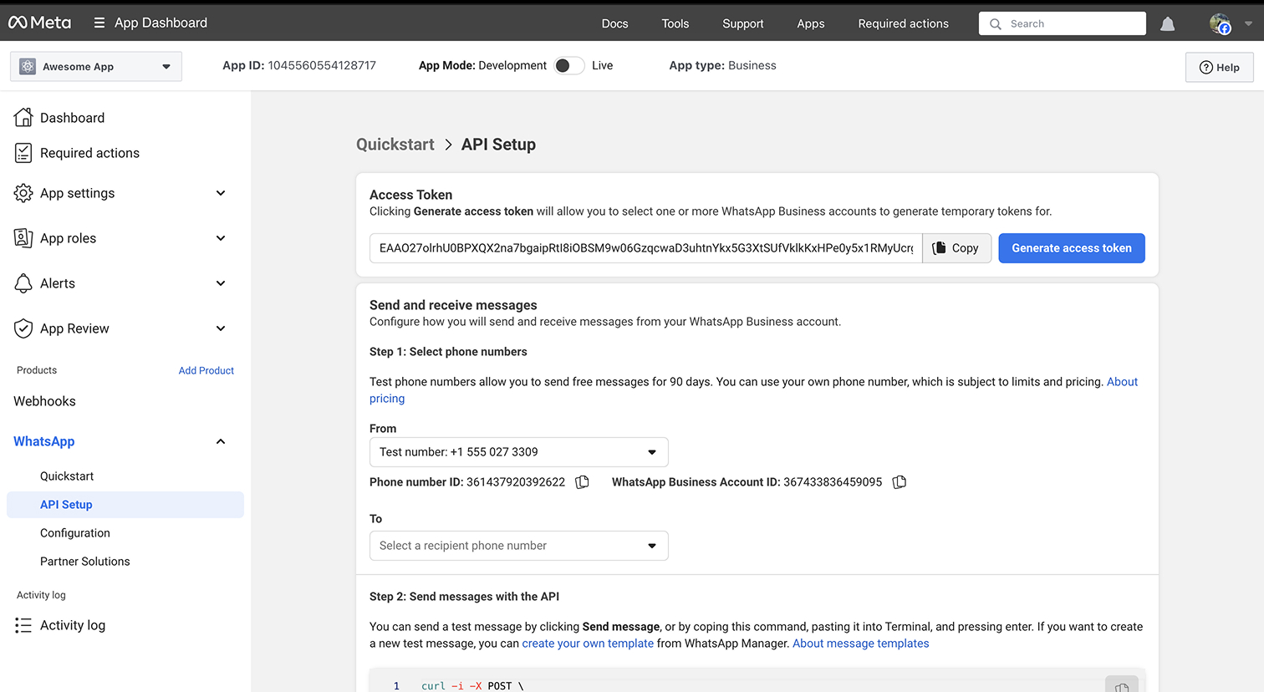Select the Dashboard home icon in the sidebar
Screen dimensions: 1264x692
click(23, 117)
